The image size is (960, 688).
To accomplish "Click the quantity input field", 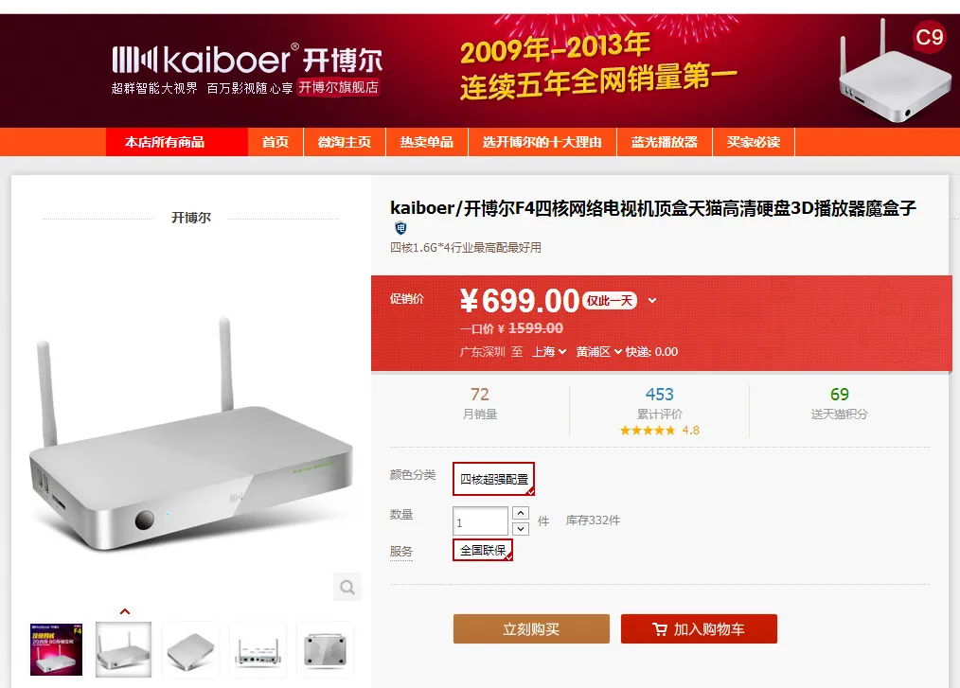I will click(481, 521).
